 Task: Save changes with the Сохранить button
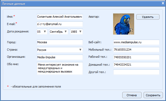click(153, 95)
